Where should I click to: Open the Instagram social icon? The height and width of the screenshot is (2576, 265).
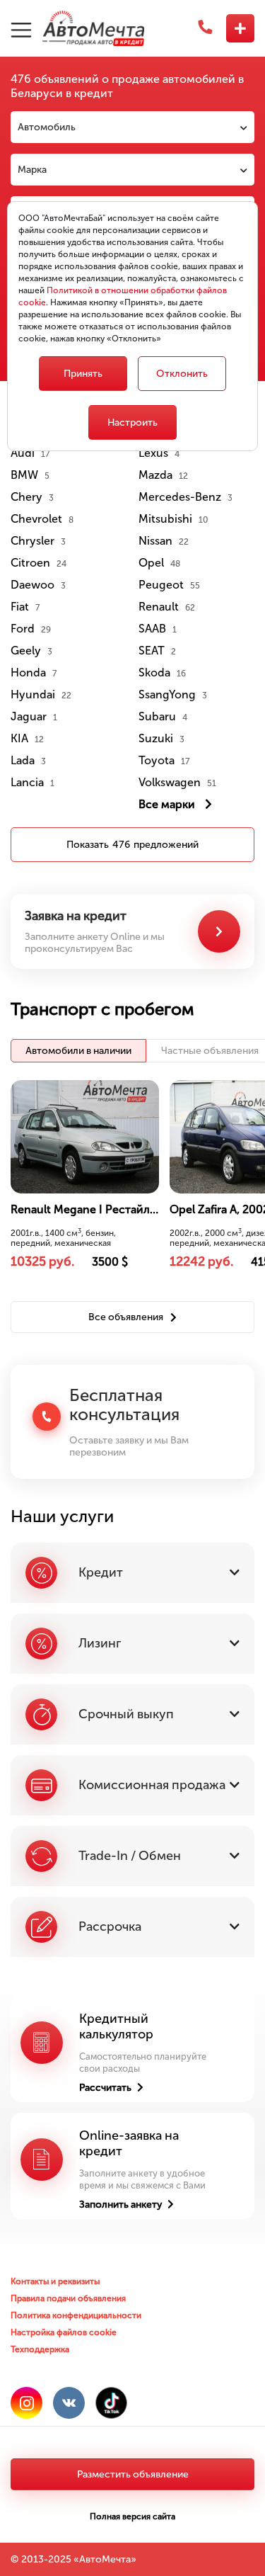[27, 2402]
